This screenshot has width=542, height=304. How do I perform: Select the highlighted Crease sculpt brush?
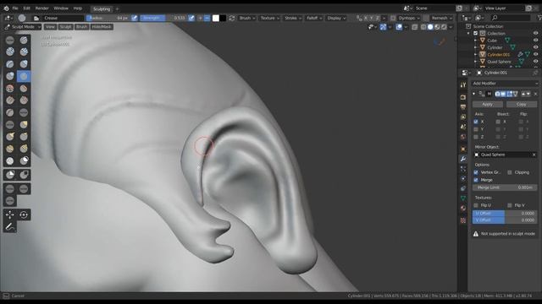pos(24,76)
